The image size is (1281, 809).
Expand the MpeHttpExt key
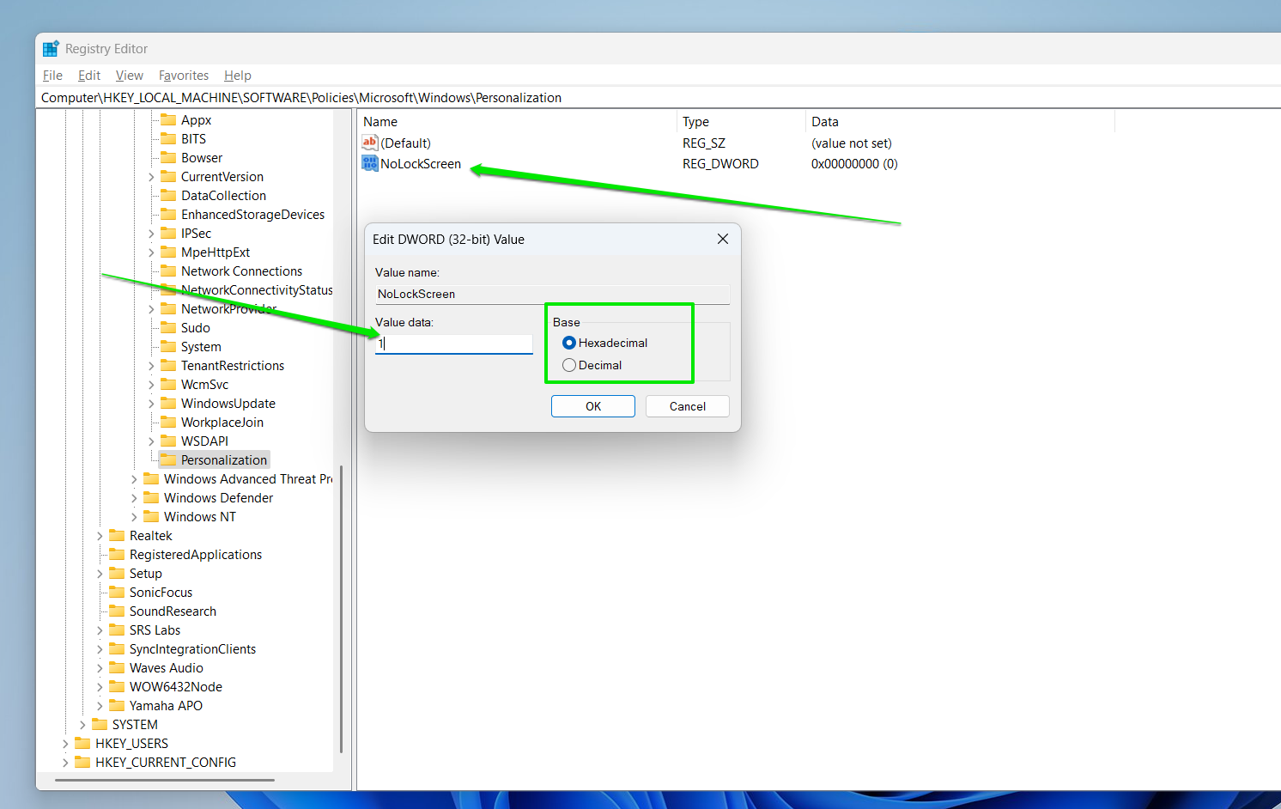pyautogui.click(x=151, y=252)
